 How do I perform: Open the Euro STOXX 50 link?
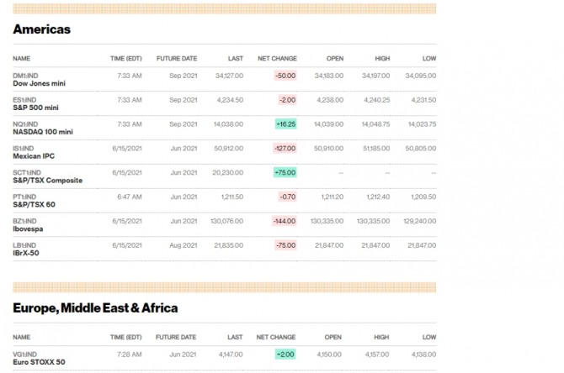[39, 362]
